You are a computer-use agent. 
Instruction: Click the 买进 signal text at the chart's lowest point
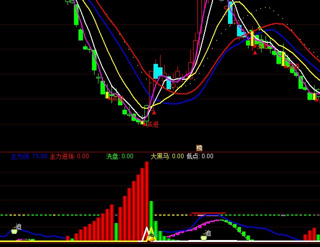coord(150,124)
